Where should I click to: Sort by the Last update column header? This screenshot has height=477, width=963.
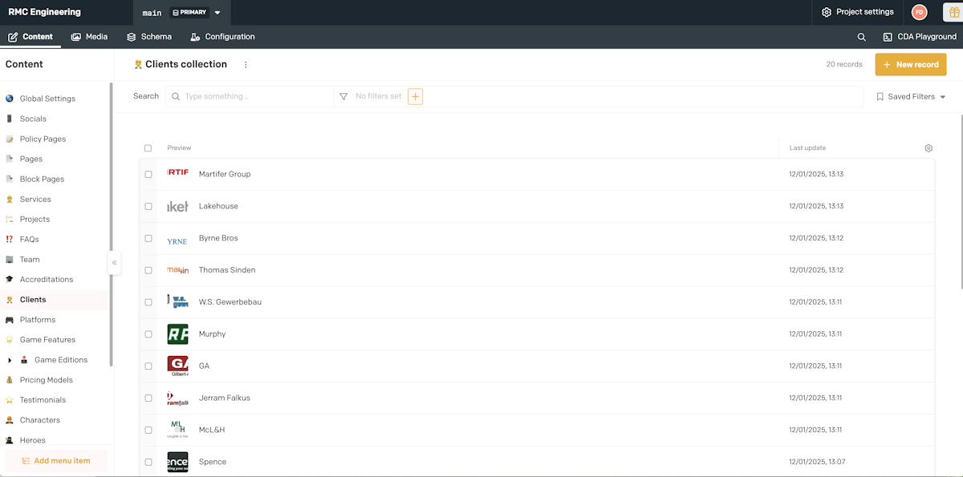[x=807, y=148]
